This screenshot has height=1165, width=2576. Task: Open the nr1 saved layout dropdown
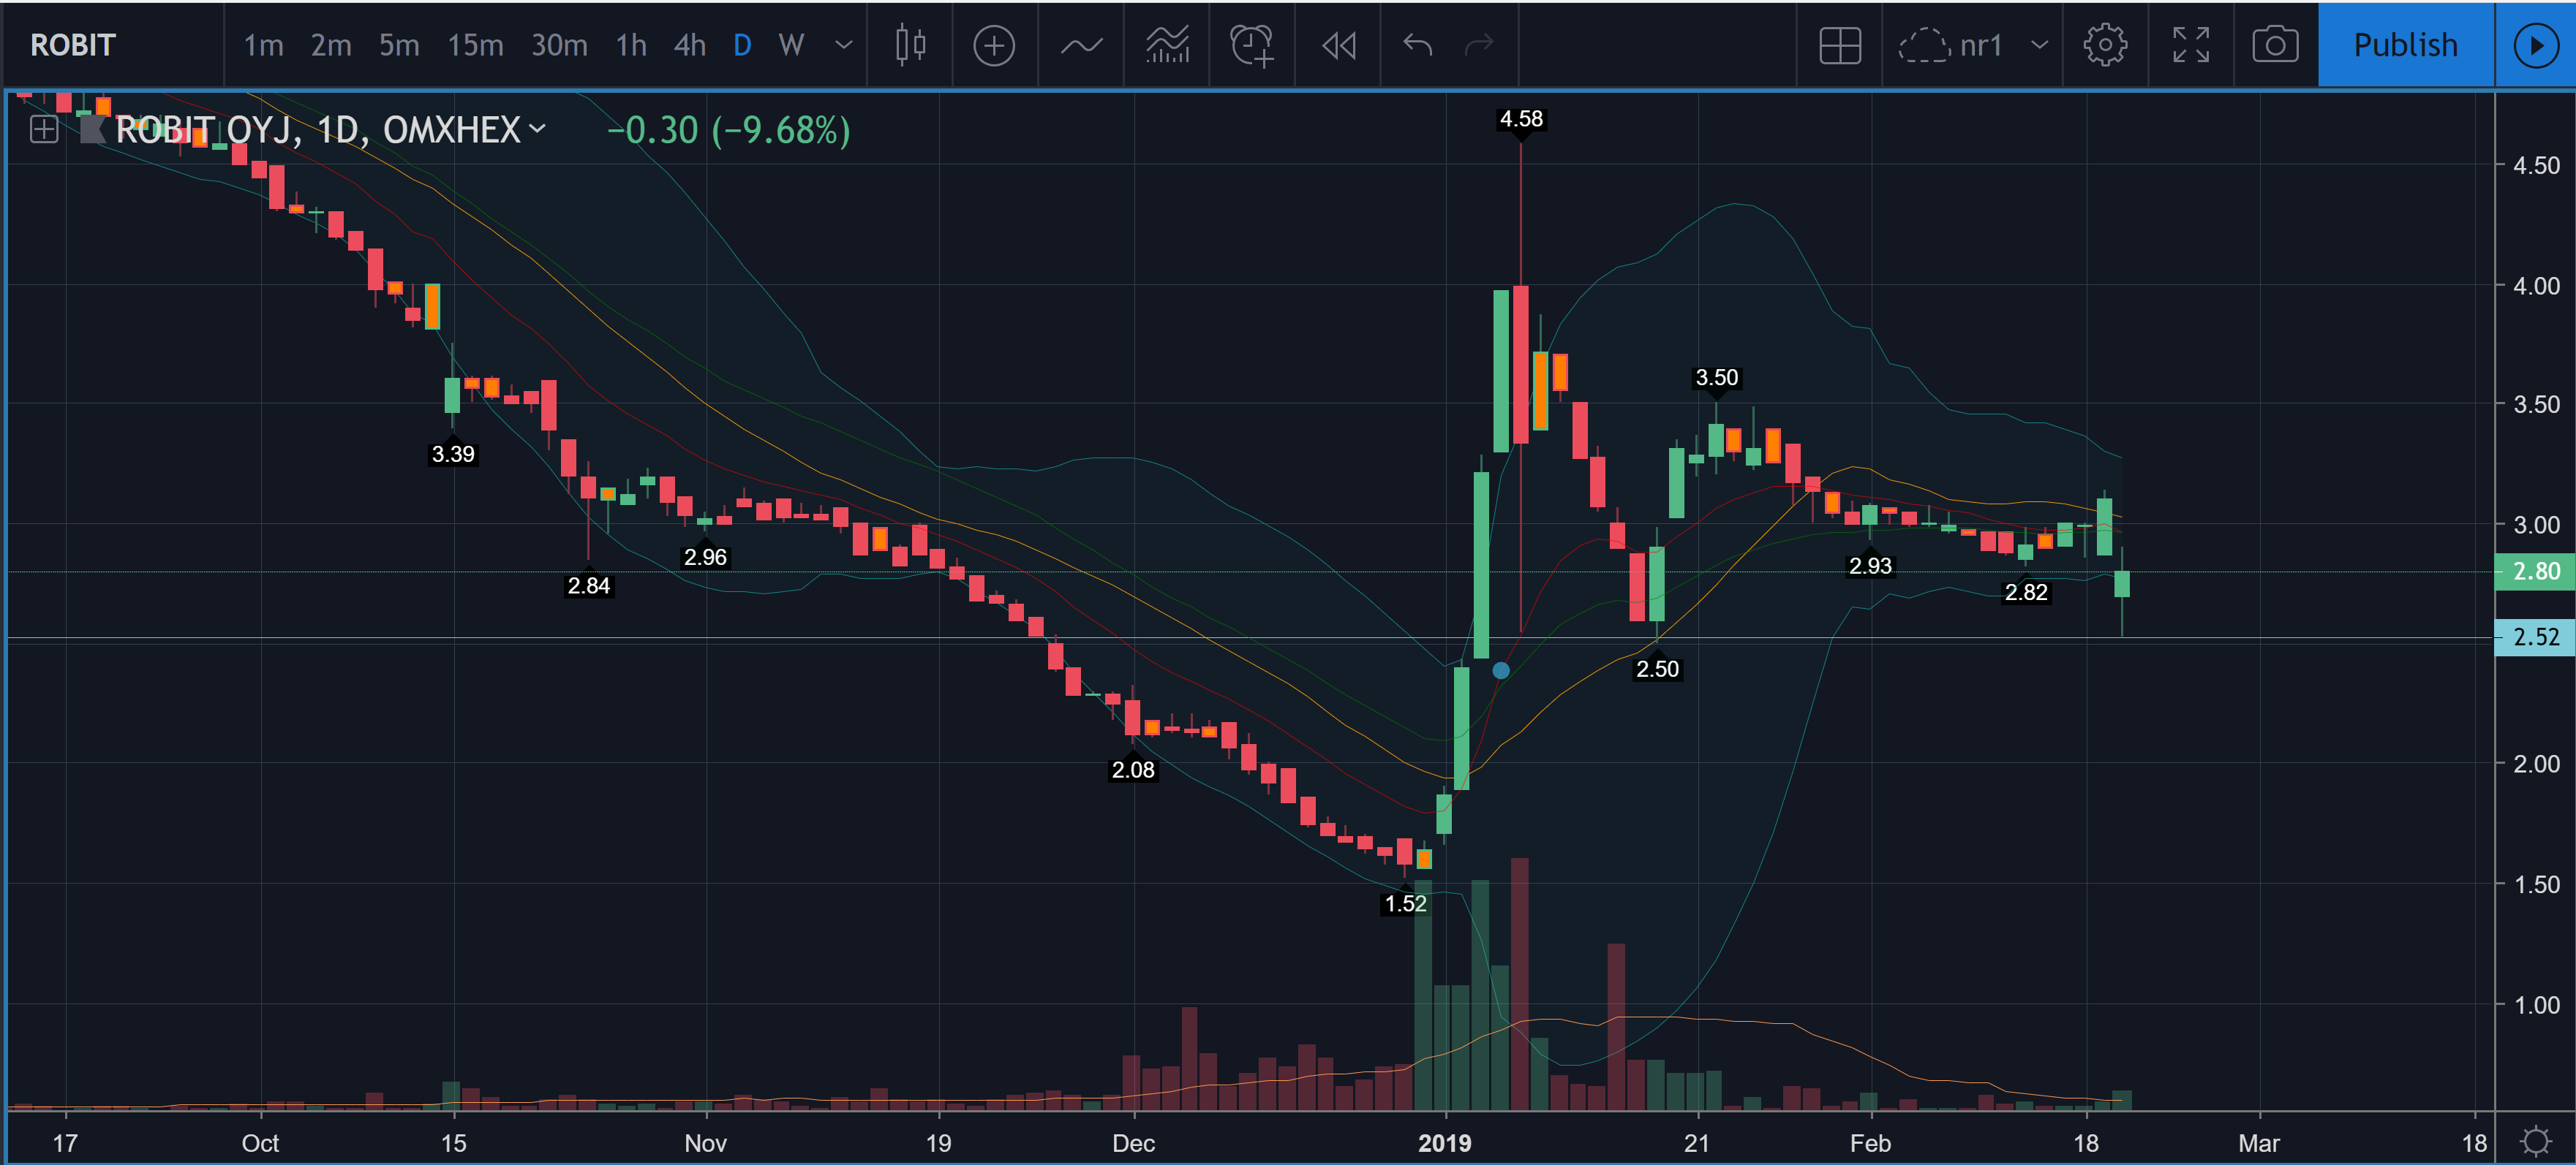(2039, 45)
